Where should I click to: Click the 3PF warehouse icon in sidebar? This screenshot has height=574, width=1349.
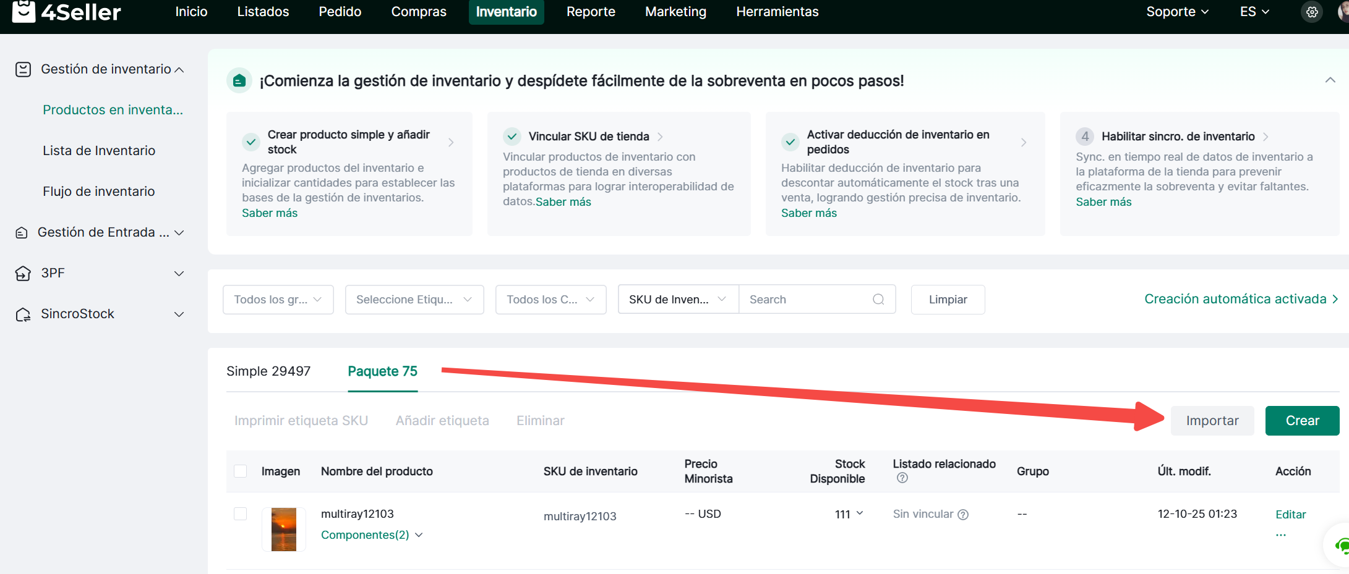click(23, 273)
